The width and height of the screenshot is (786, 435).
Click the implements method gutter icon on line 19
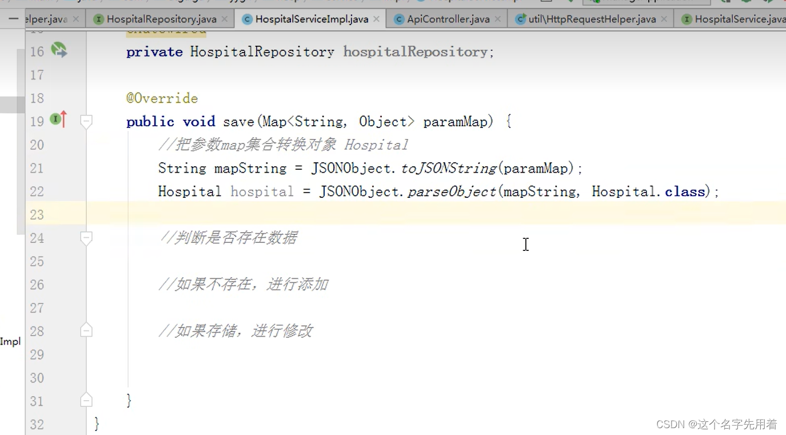point(58,119)
